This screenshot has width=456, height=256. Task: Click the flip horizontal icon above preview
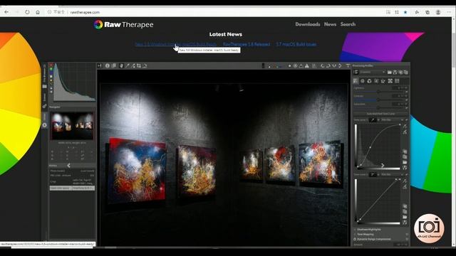point(334,66)
